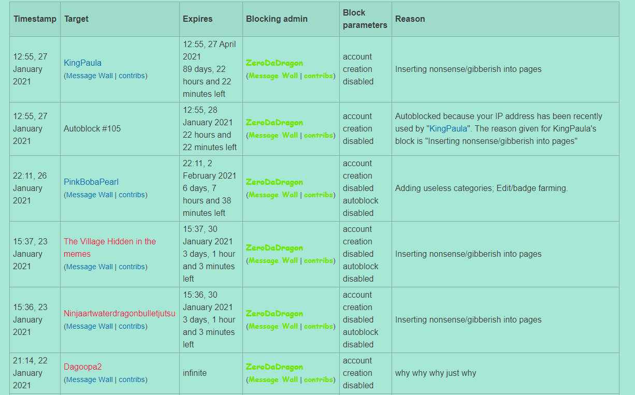View contribs for PinkBobaPearl

pyautogui.click(x=132, y=195)
